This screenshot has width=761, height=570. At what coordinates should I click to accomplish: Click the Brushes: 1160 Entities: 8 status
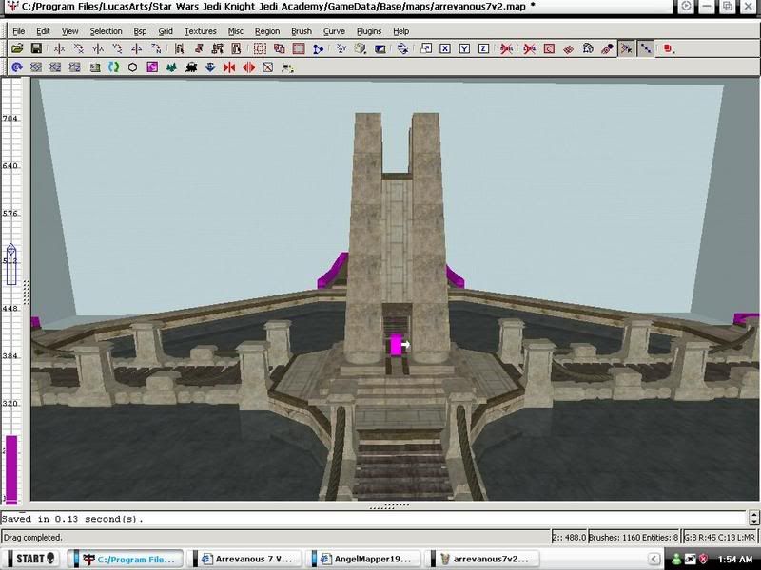pyautogui.click(x=633, y=537)
